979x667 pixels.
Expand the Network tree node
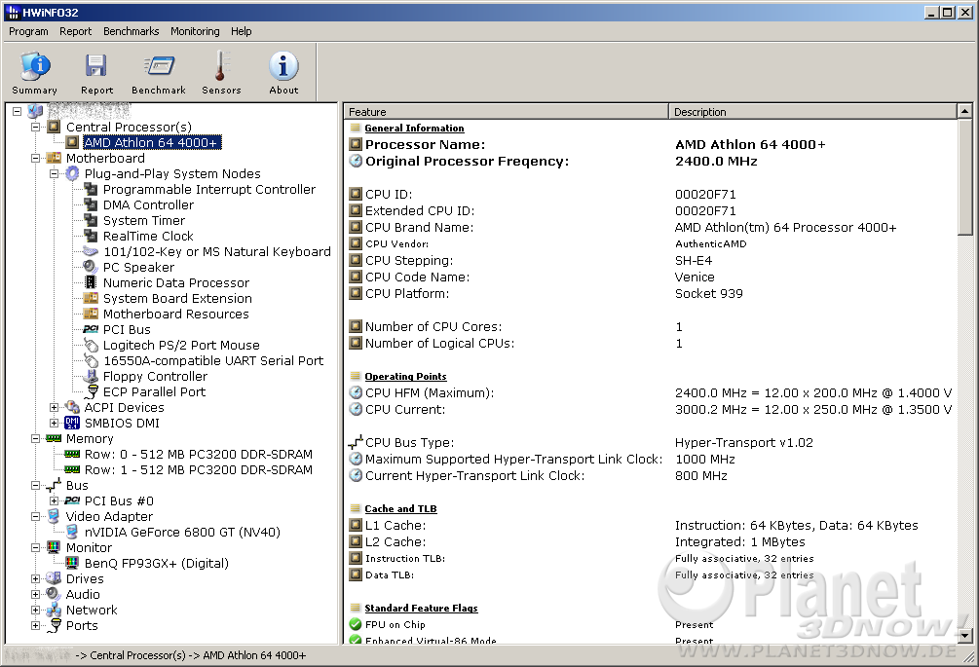coord(36,610)
